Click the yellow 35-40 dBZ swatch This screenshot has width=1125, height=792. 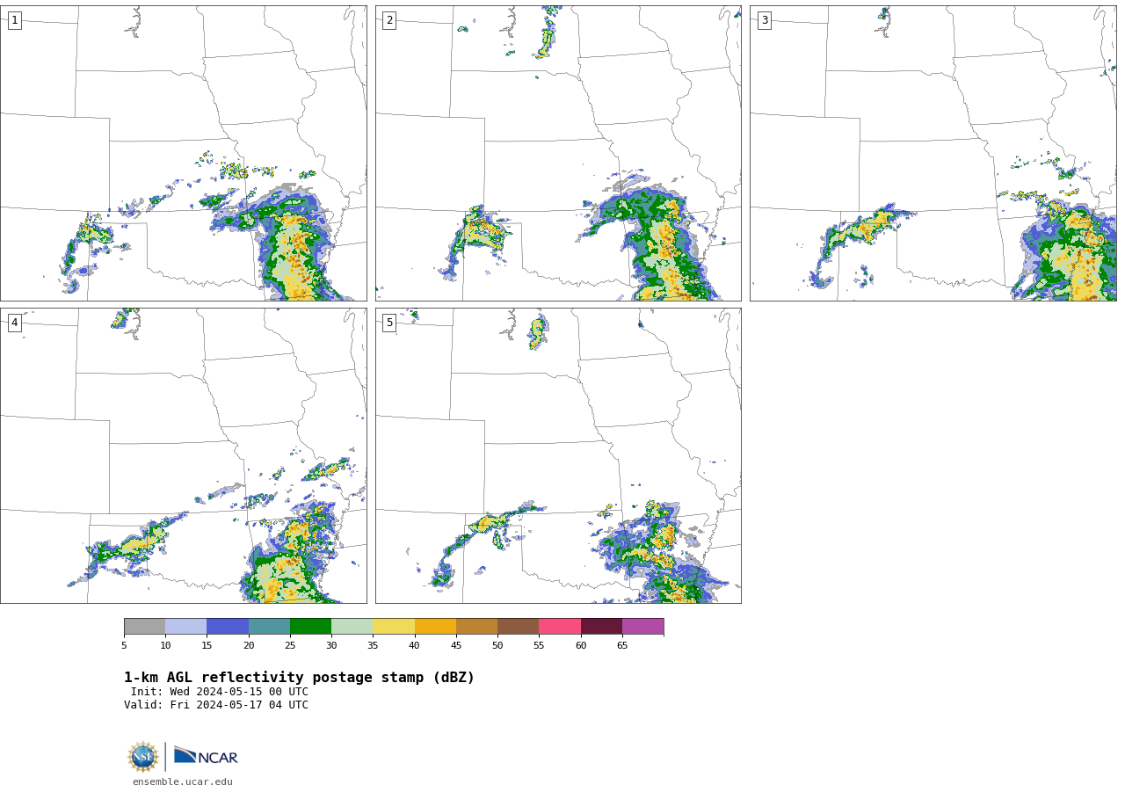394,627
